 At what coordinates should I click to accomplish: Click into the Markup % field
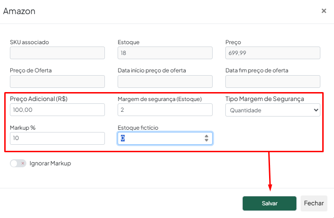pos(57,138)
